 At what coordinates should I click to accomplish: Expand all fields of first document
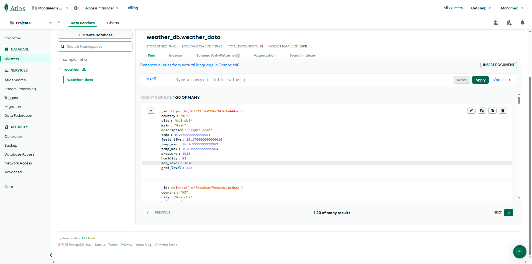pyautogui.click(x=151, y=111)
